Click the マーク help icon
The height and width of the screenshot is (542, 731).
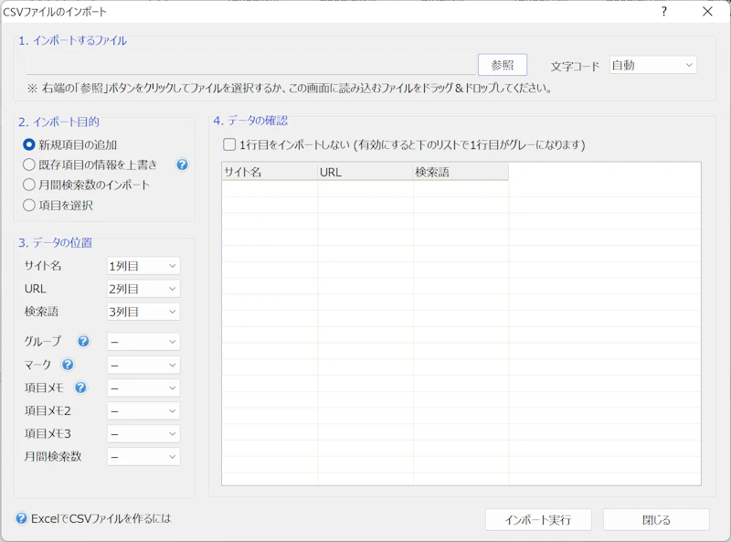[68, 365]
